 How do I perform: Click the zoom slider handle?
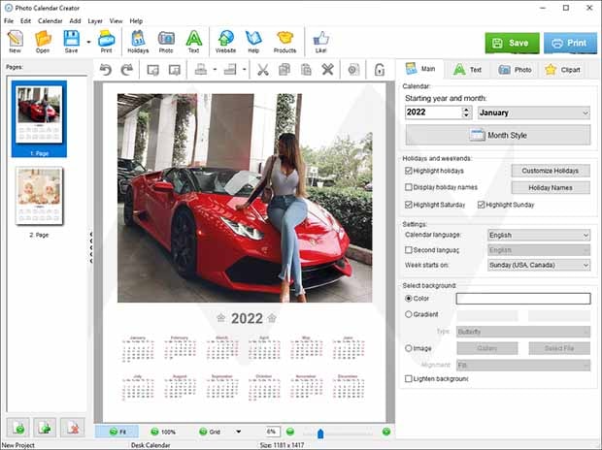click(x=320, y=434)
